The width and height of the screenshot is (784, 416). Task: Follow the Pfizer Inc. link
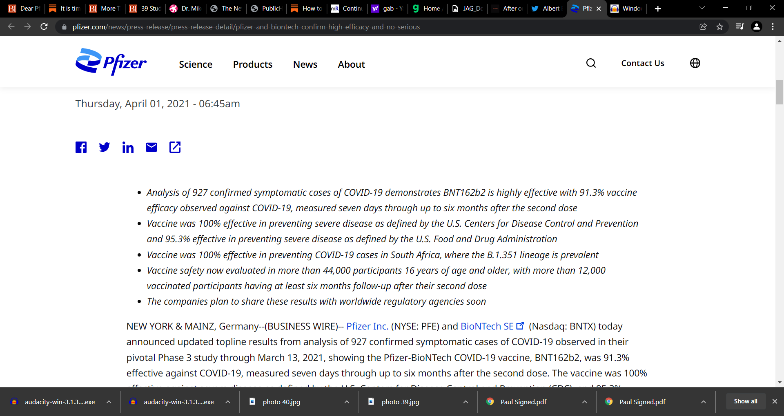tap(367, 326)
